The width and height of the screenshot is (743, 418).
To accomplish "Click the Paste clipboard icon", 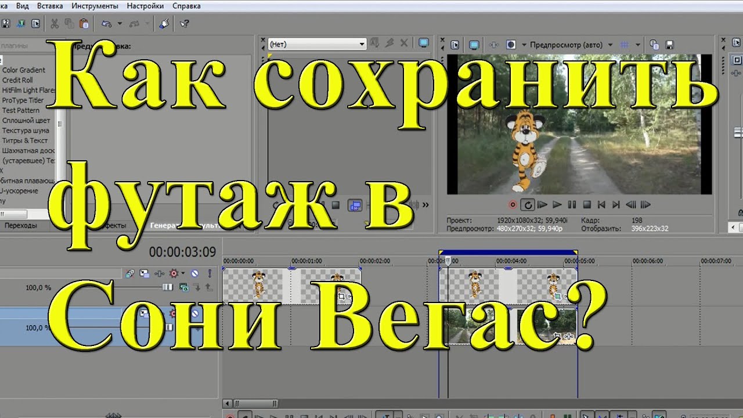I will (x=84, y=24).
